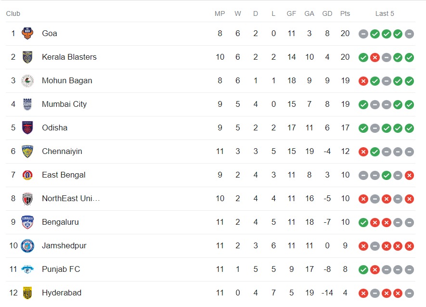Click the Goa club logo
426x307 pixels.
(x=27, y=34)
